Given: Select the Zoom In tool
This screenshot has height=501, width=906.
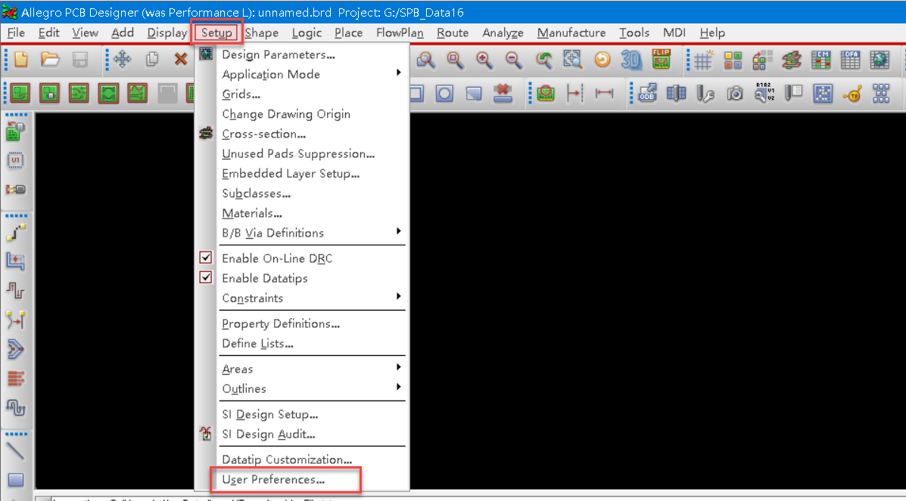Looking at the screenshot, I should [483, 60].
